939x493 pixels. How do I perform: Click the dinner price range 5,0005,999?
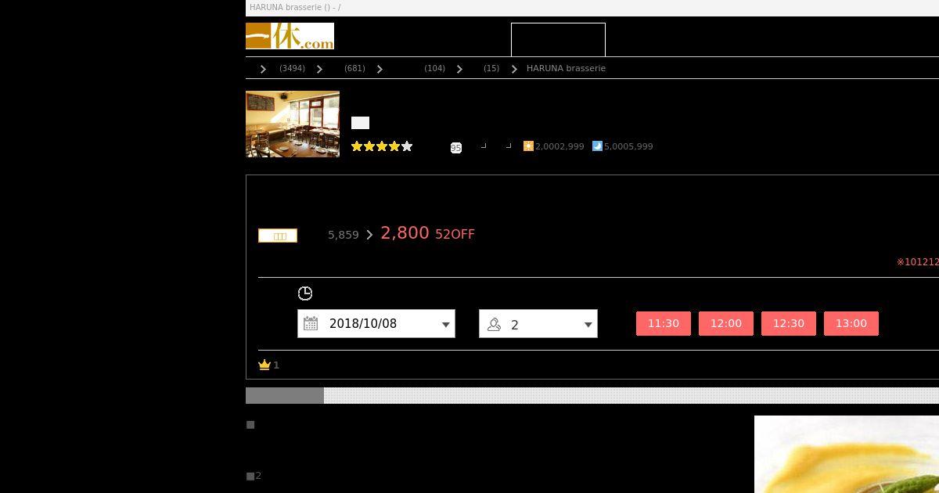click(628, 146)
